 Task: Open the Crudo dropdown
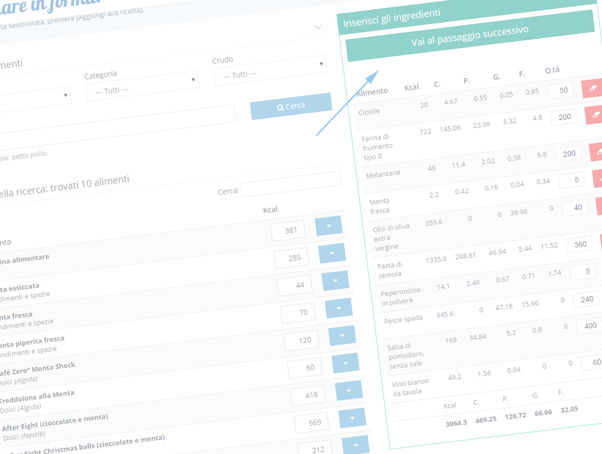pos(270,70)
